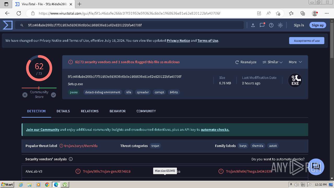Switch to the RELATIONS tab
The image size is (334, 188).
point(90,111)
